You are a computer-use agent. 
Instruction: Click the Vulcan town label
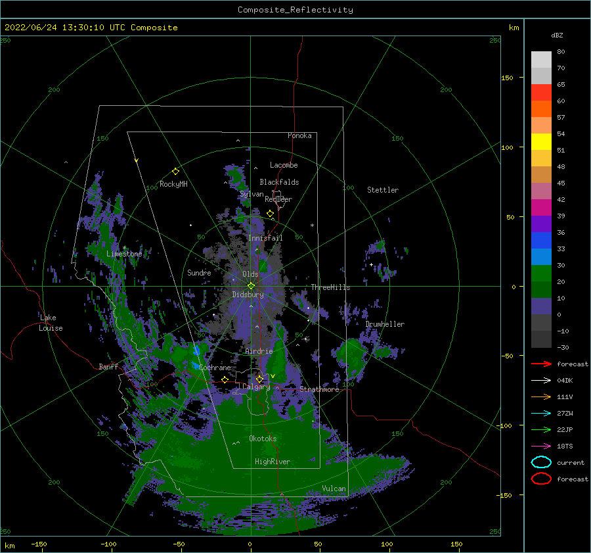tap(334, 489)
